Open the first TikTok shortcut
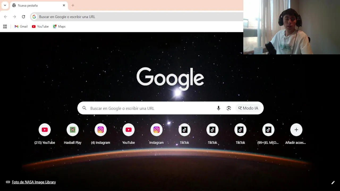This screenshot has width=340, height=191. coord(184,134)
